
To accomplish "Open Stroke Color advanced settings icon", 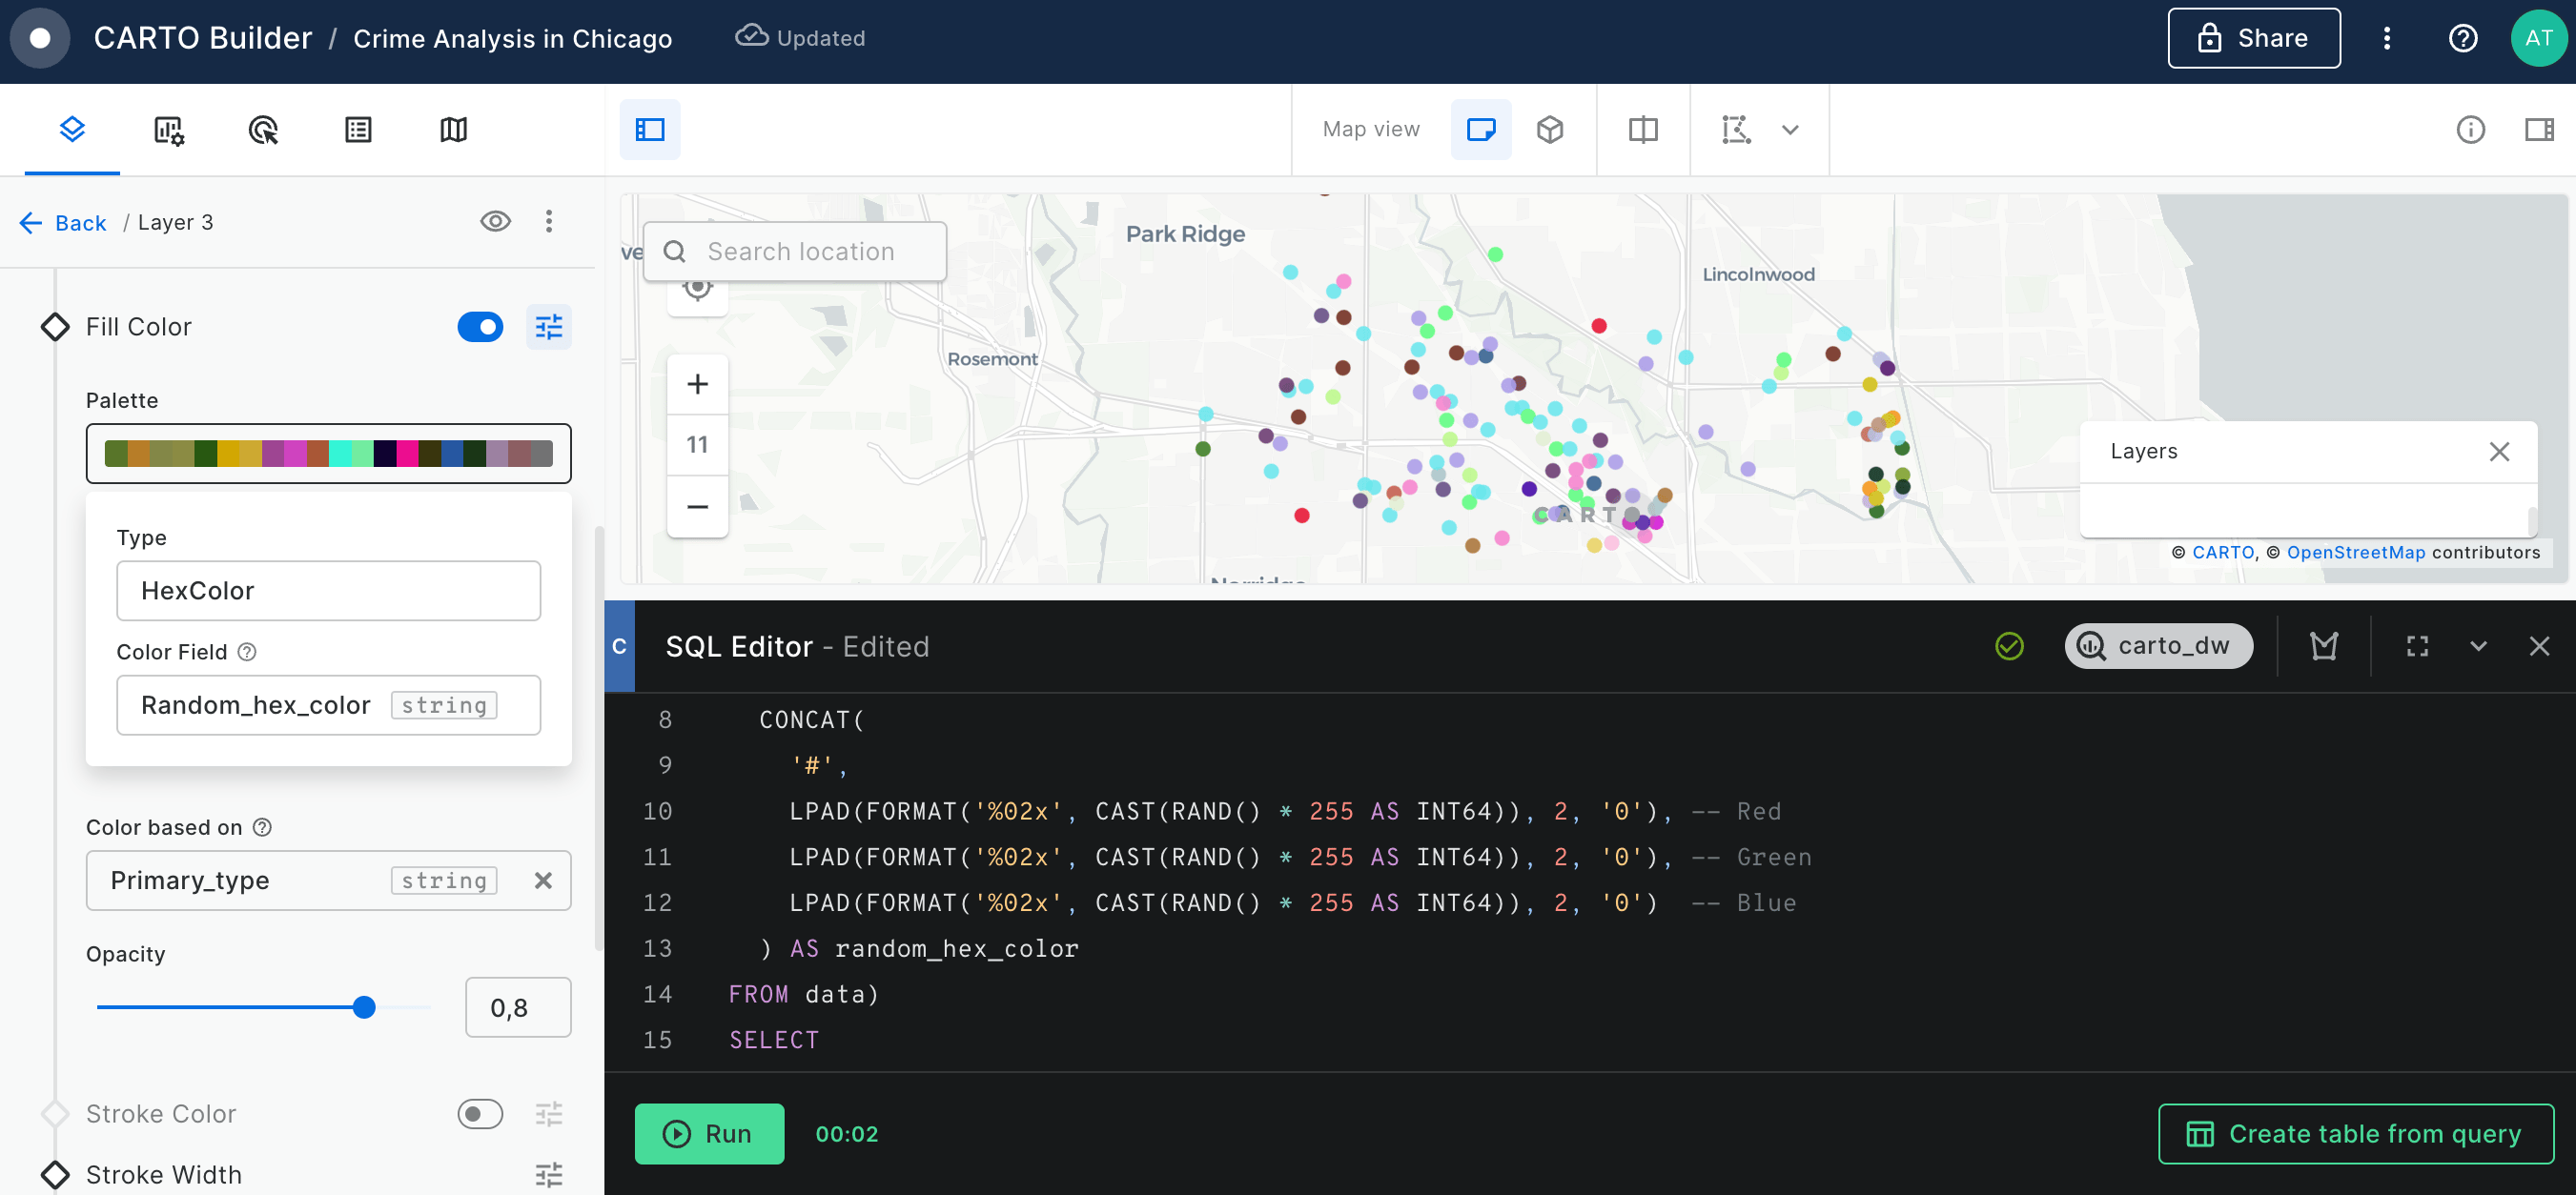I will tap(548, 1113).
